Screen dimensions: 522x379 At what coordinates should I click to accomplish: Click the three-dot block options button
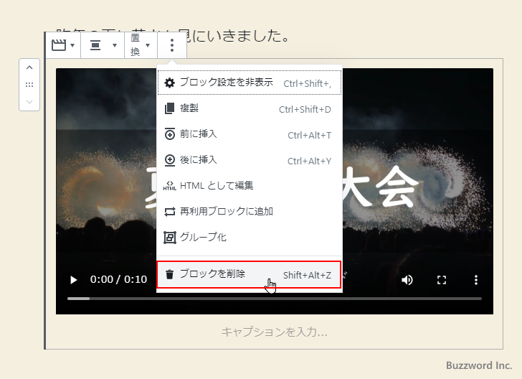coord(172,45)
